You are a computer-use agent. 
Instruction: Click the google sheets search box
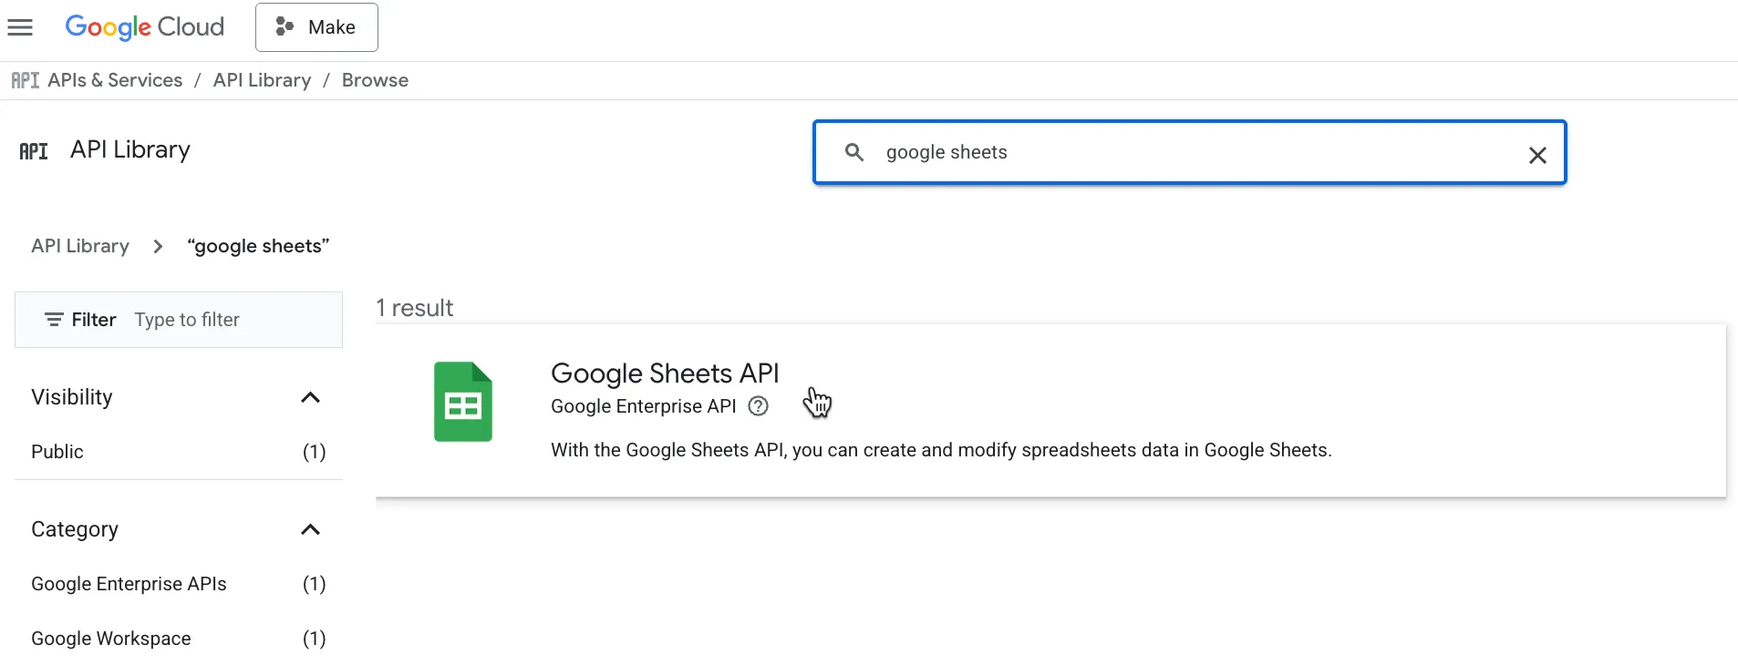1189,152
